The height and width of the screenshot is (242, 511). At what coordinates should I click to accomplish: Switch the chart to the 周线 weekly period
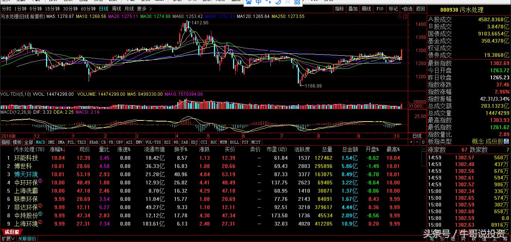click(x=117, y=9)
